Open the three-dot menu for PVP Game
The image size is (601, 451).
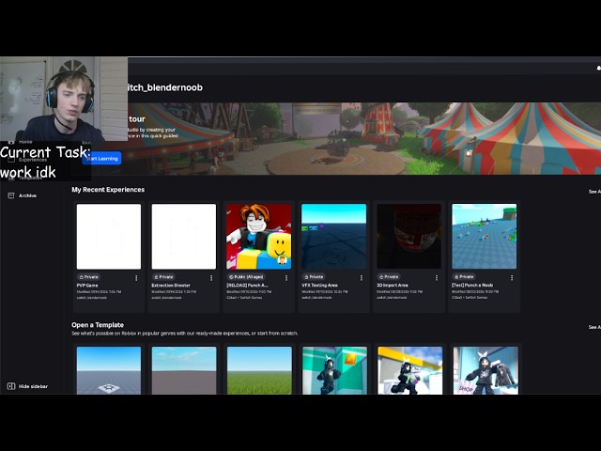tap(136, 278)
